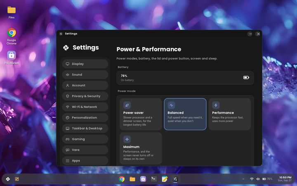Open the Display settings section
This screenshot has height=186, width=297.
[x=85, y=64]
